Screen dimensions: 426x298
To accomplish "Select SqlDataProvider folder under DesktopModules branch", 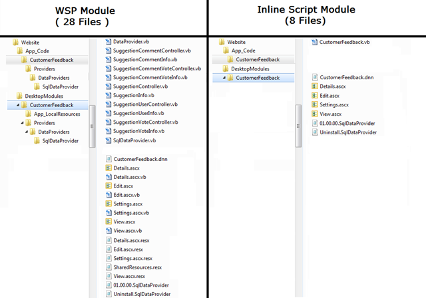I will [x=61, y=141].
